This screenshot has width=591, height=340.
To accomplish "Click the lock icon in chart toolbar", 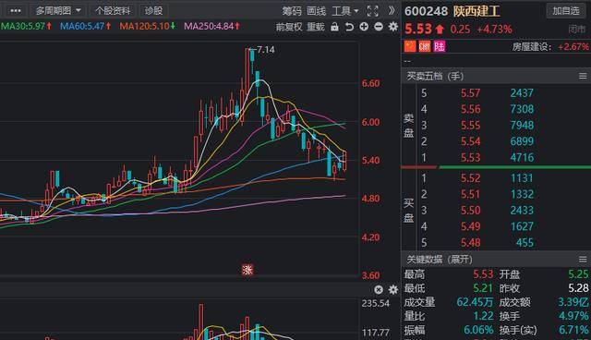I will (x=334, y=27).
